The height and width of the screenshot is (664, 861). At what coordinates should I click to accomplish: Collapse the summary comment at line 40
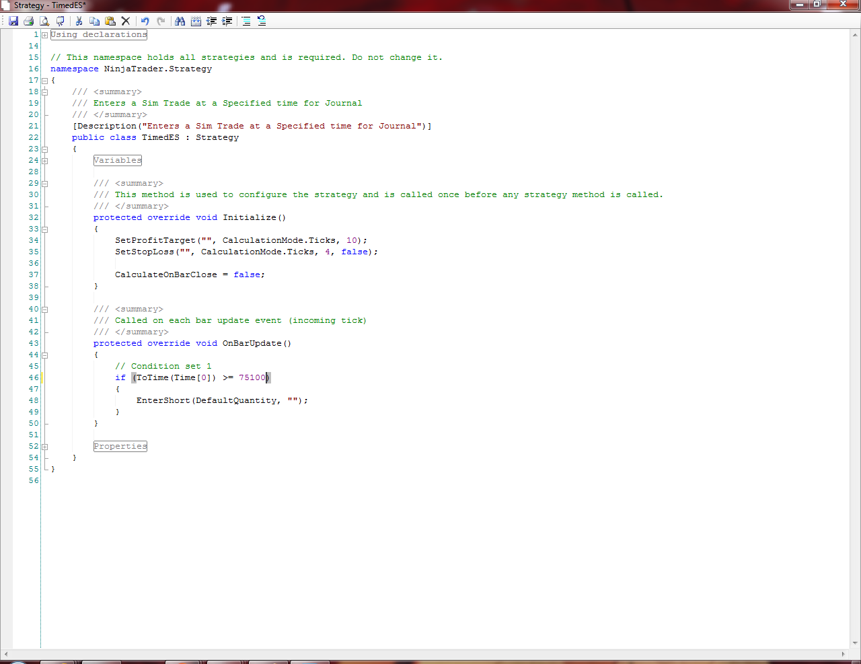click(x=44, y=309)
